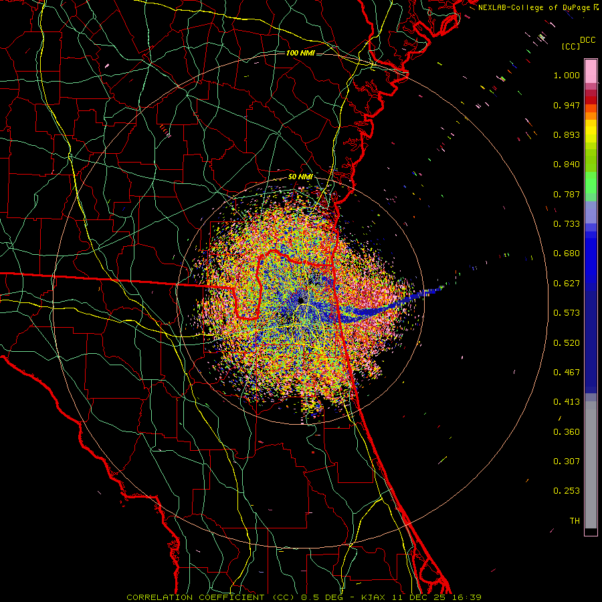
Task: Select the 0.573 color scale label
Action: coord(567,313)
